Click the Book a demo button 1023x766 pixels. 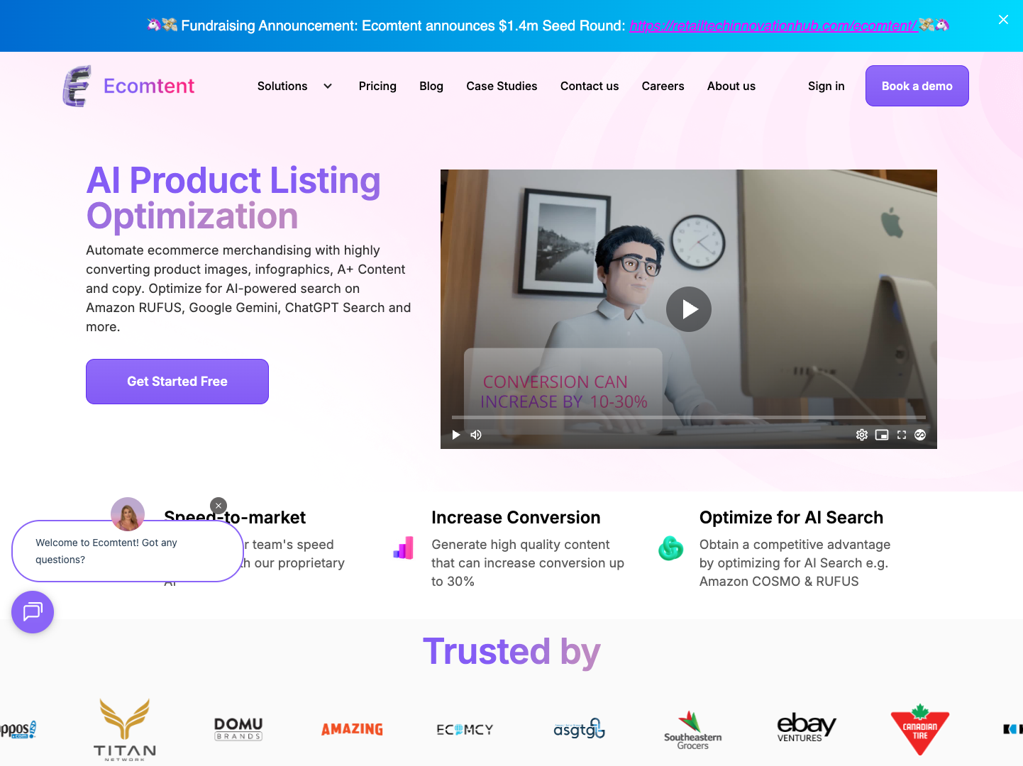917,86
